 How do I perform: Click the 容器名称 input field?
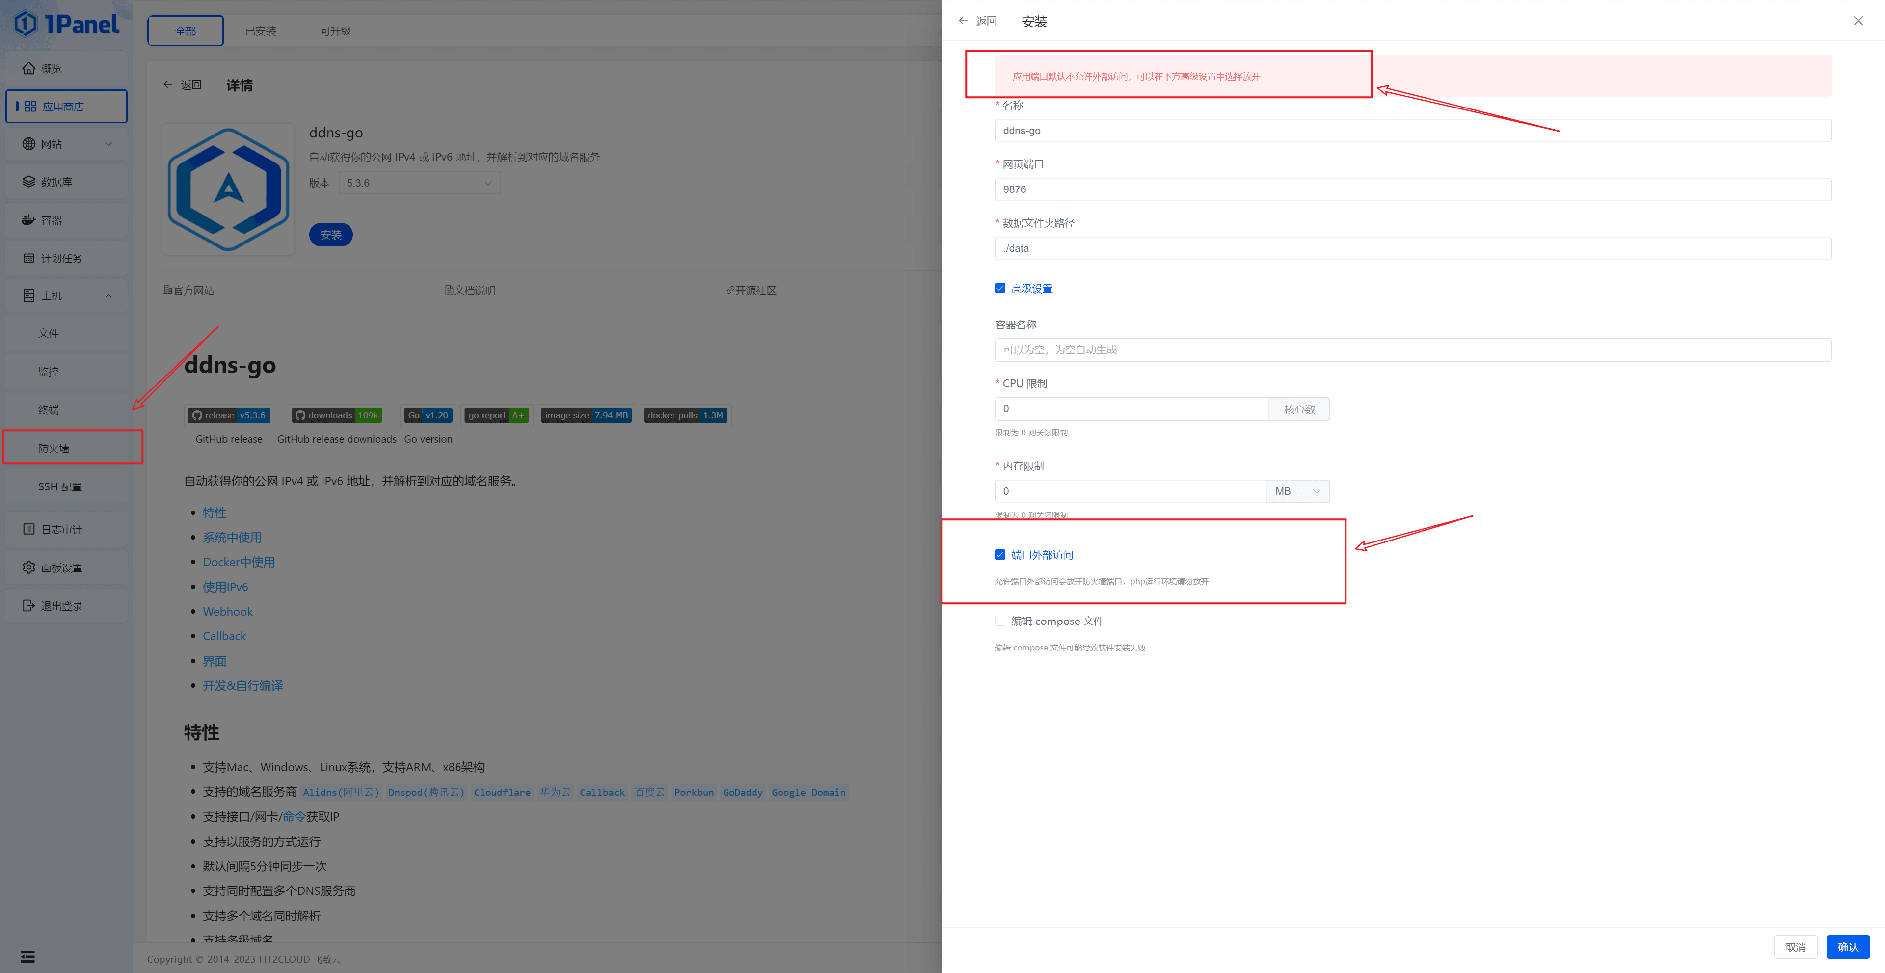click(x=1412, y=350)
